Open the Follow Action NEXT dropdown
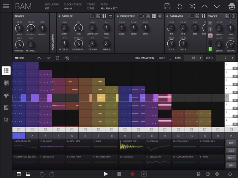Image resolution: width=238 pixels, height=178 pixels. click(162, 58)
